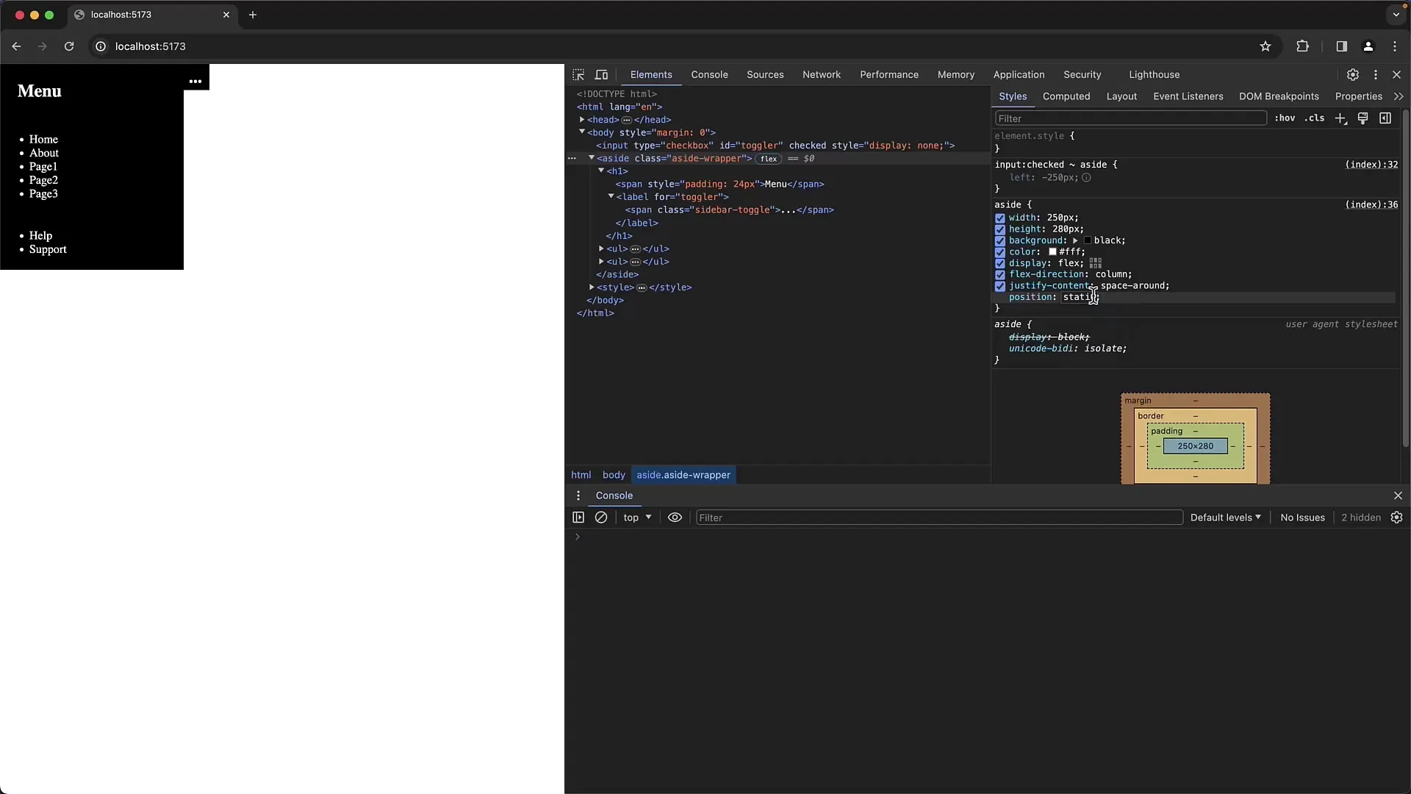Collapse the h1 element node

click(x=601, y=171)
